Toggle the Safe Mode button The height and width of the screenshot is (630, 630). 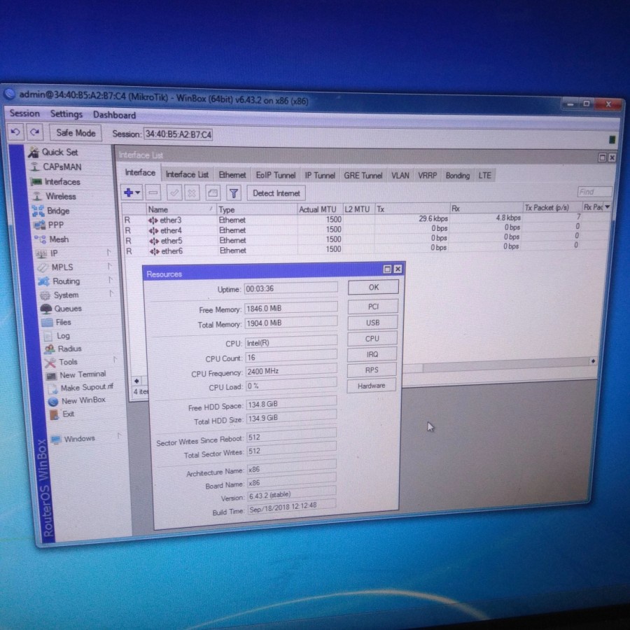click(x=76, y=133)
